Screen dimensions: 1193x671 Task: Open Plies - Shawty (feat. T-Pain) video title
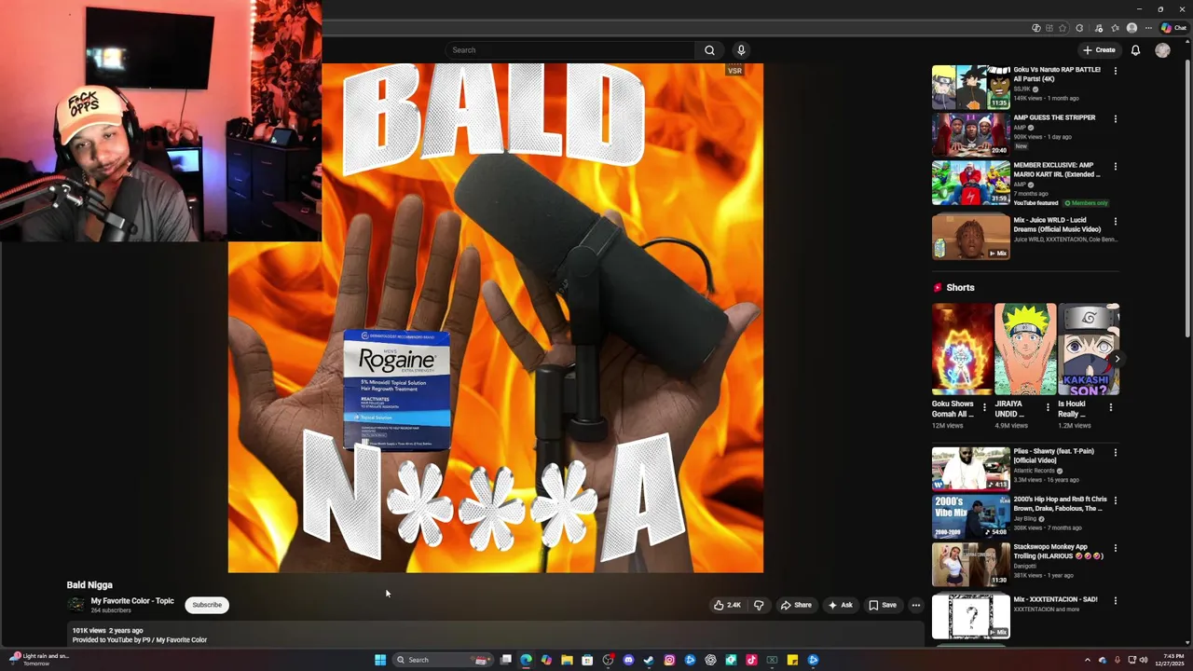point(1053,456)
